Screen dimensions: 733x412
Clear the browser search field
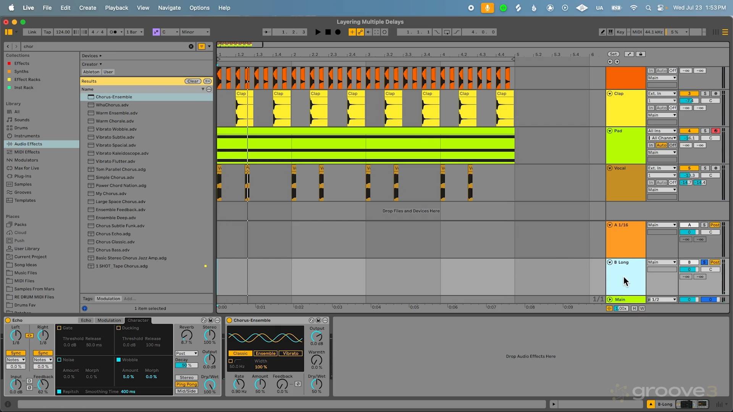click(191, 46)
